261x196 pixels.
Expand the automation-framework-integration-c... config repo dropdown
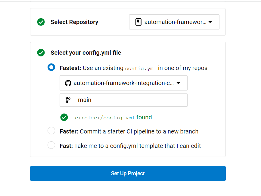123,83
